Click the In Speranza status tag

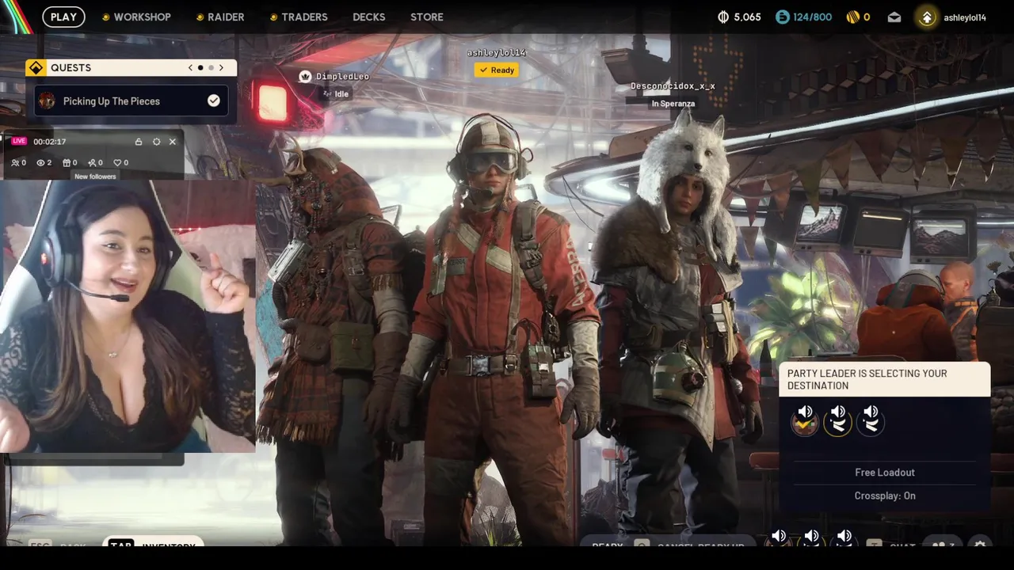tap(673, 104)
